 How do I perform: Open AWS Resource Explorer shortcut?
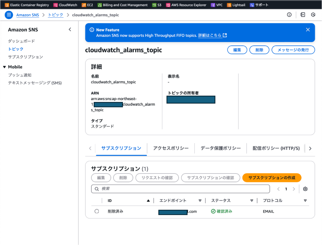[186, 5]
